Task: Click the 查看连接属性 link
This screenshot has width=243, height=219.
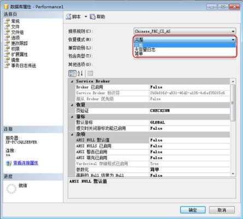Action: point(26,163)
